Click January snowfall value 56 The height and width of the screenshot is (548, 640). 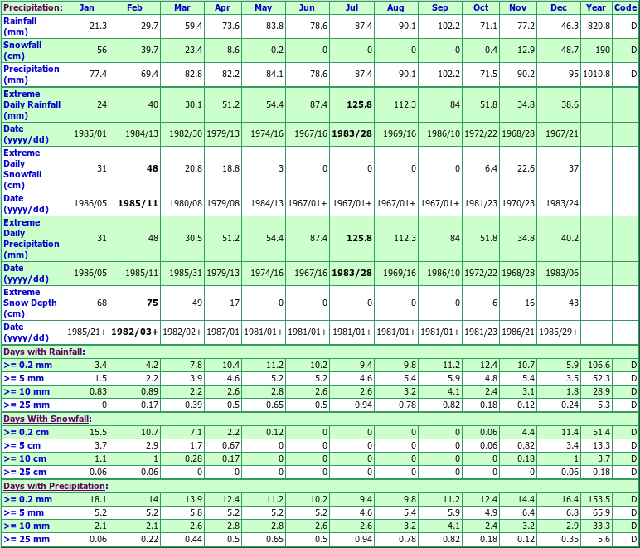pos(102,51)
